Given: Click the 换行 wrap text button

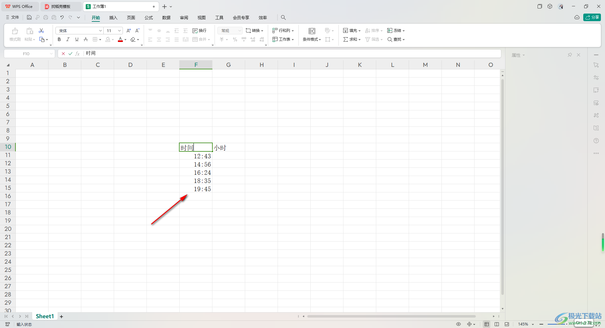Looking at the screenshot, I should click(199, 31).
